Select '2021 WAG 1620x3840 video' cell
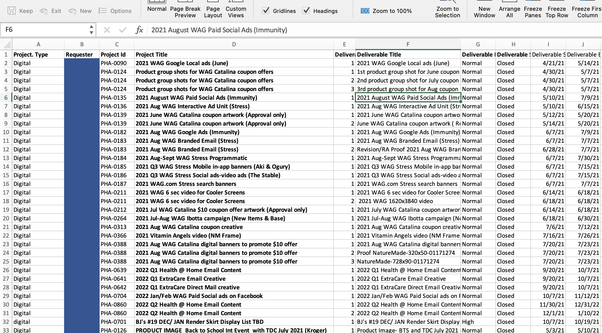Viewport: 602px width, 333px height. click(x=408, y=201)
